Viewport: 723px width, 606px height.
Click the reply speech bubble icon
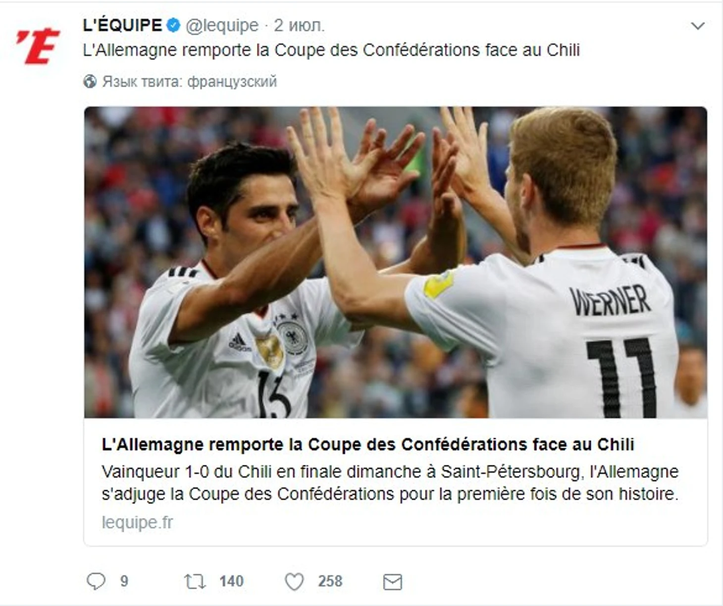[x=96, y=581]
